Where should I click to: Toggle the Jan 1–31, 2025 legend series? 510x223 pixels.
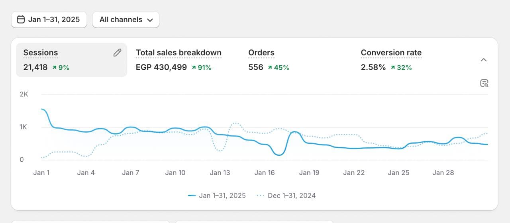[217, 196]
